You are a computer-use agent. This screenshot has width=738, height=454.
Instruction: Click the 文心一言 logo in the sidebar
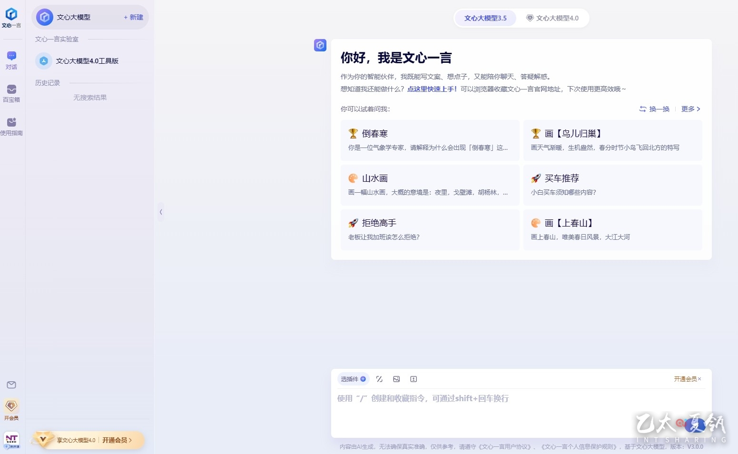(11, 18)
